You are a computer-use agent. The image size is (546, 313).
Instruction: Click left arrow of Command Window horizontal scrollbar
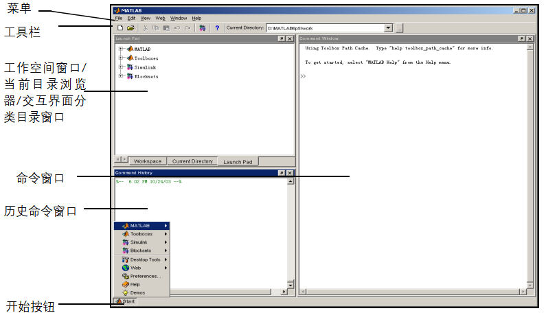[303, 292]
